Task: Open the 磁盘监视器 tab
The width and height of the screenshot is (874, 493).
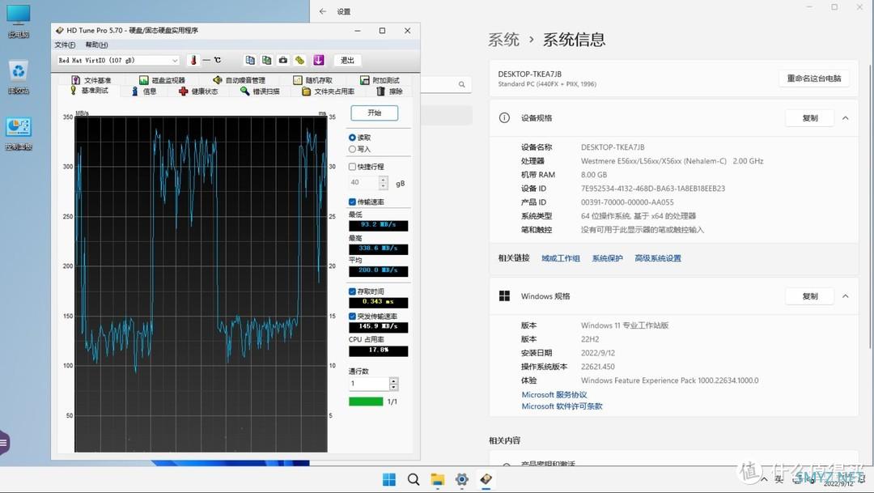Action: (162, 80)
